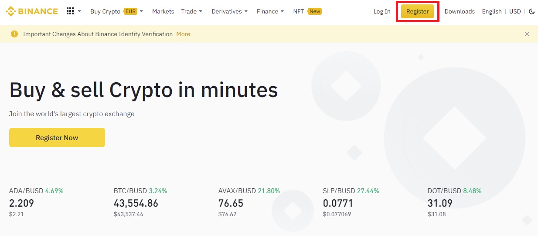Image resolution: width=538 pixels, height=248 pixels.
Task: Change language from English
Action: click(x=492, y=11)
